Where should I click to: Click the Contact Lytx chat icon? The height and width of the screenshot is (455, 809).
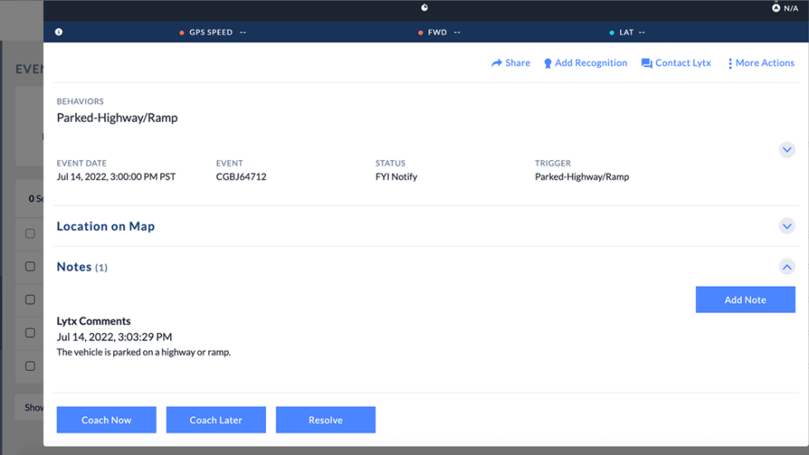(646, 63)
